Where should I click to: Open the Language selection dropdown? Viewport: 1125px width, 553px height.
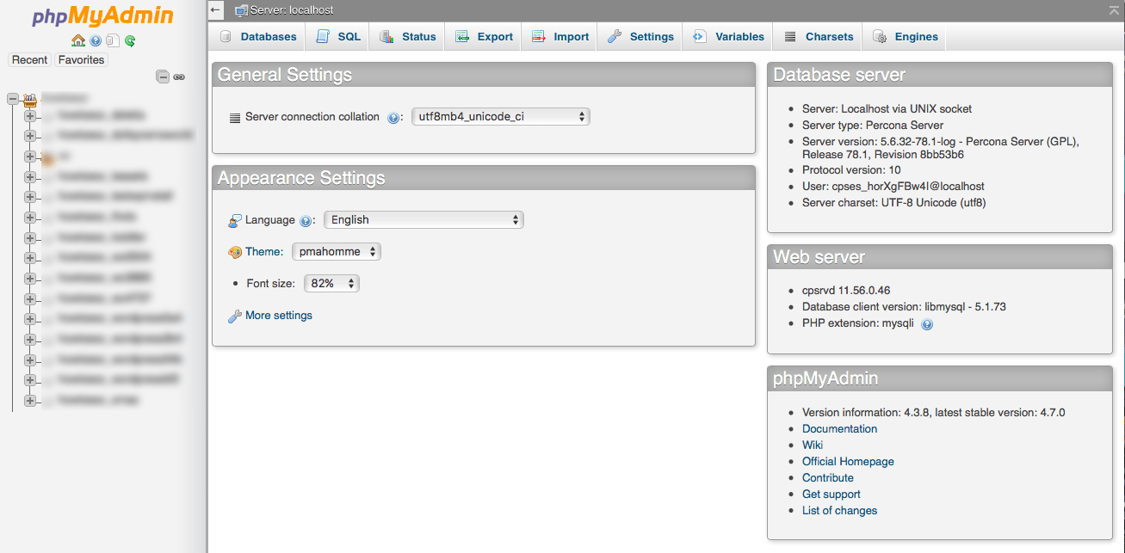tap(423, 219)
